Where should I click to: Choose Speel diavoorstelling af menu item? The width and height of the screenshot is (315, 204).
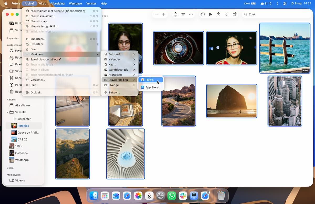62,59
